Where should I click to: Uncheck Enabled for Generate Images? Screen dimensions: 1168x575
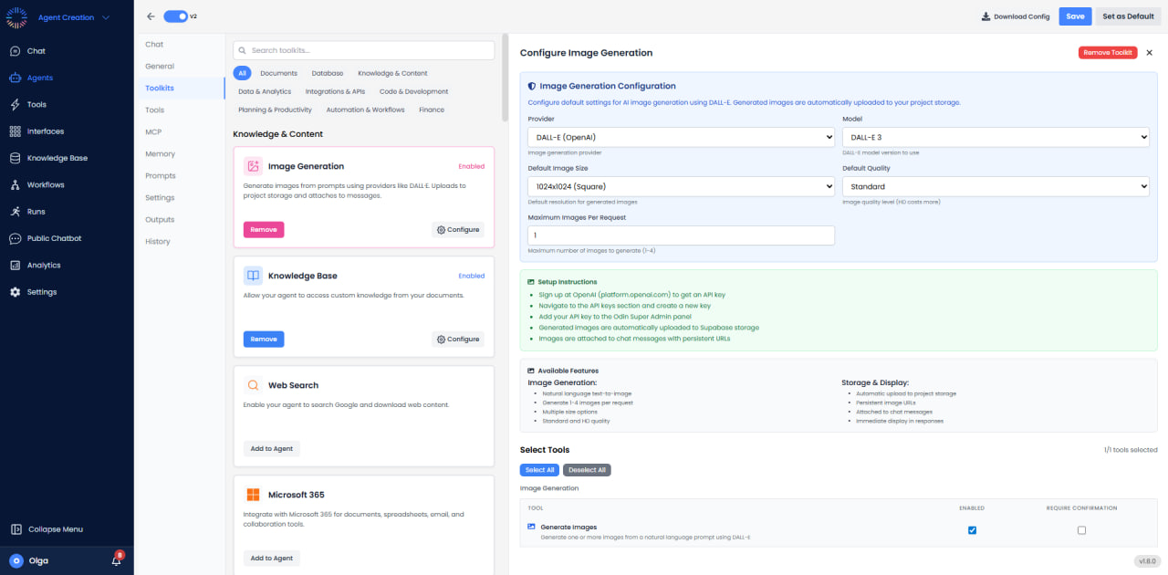click(x=972, y=530)
